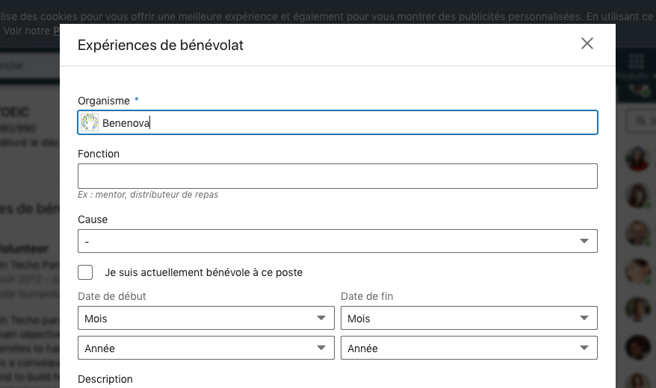The height and width of the screenshot is (388, 656).
Task: Open the products grid icon in top bar
Action: (x=636, y=61)
